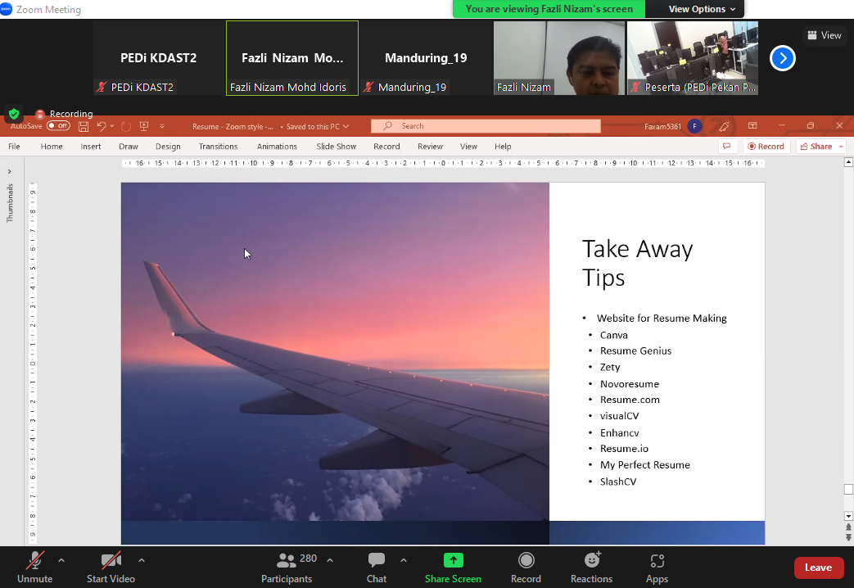Click the PowerPoint Search box
Viewport: 854px width, 588px height.
point(486,126)
